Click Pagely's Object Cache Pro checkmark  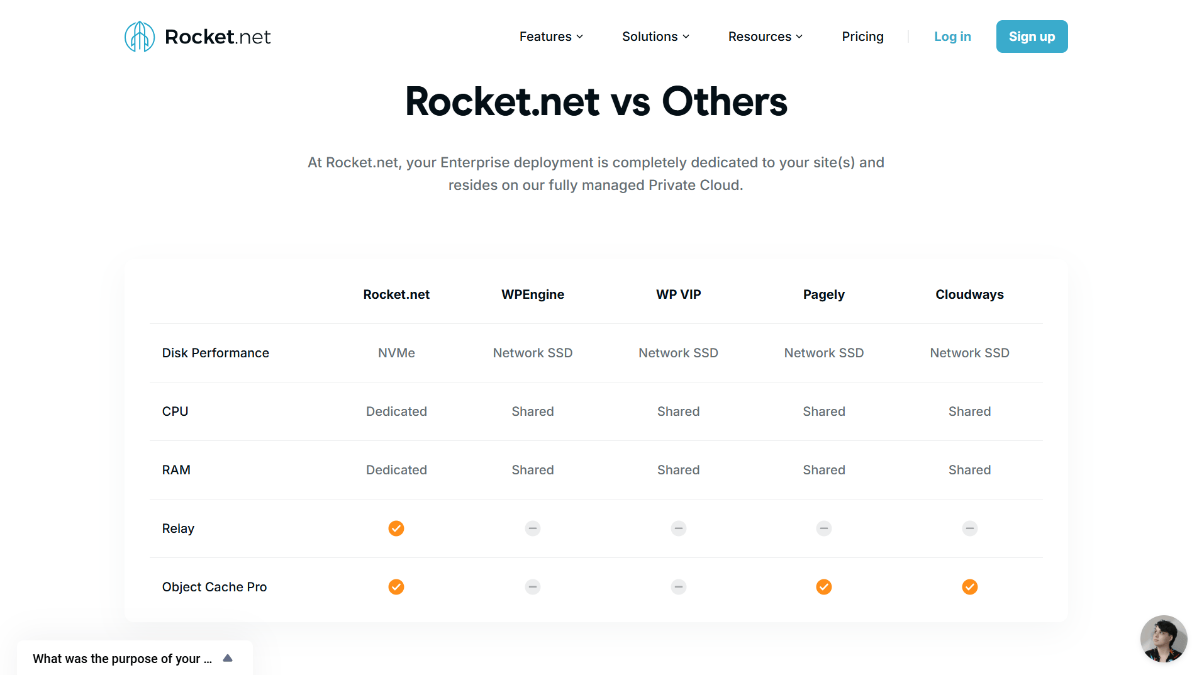tap(824, 587)
